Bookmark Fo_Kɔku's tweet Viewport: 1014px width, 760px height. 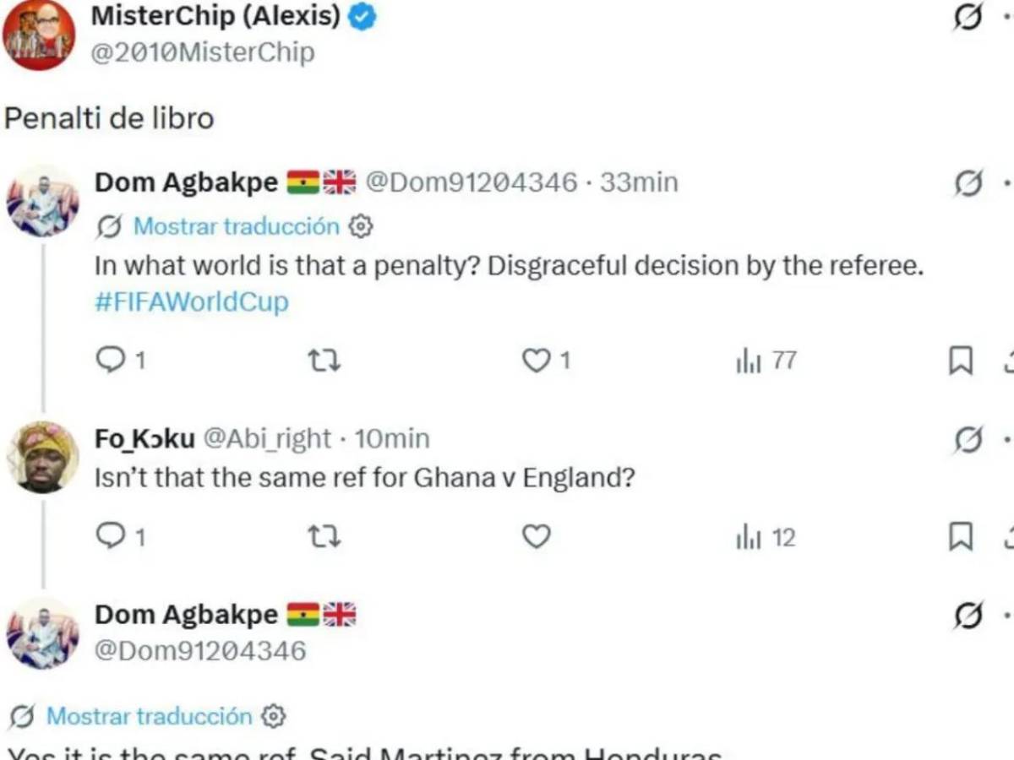point(961,537)
